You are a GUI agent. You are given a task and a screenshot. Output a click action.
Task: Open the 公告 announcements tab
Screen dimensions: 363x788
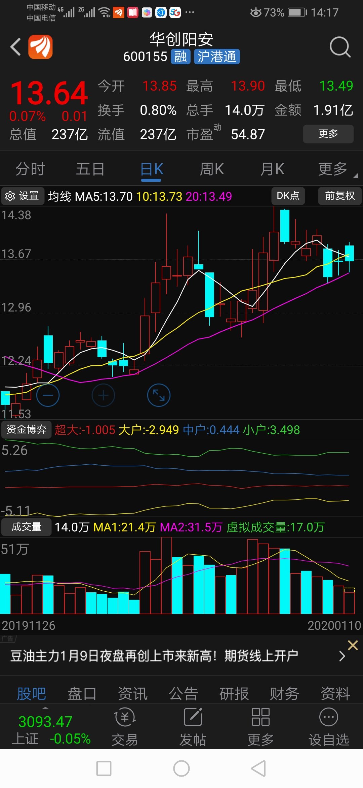click(x=184, y=694)
